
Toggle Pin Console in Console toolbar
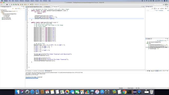pos(160,71)
